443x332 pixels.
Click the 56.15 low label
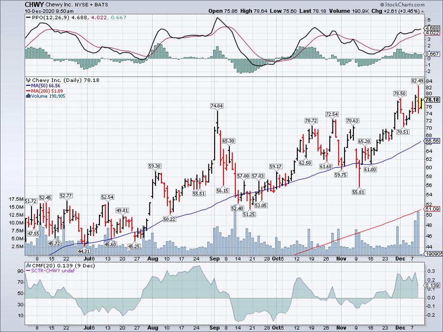coord(222,191)
